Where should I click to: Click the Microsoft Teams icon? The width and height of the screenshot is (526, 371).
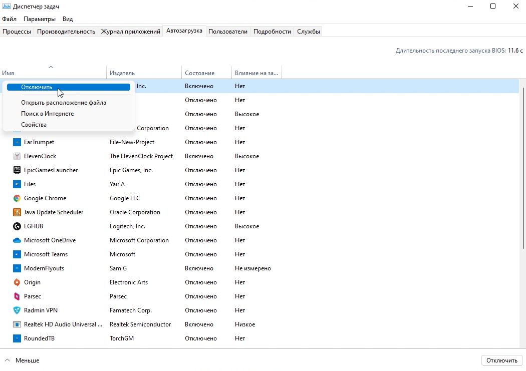pos(17,254)
